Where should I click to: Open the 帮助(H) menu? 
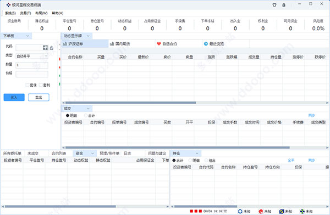click(58, 13)
